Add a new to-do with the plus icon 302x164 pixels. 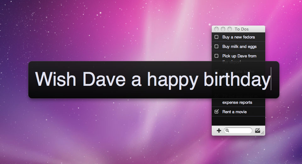(219, 131)
